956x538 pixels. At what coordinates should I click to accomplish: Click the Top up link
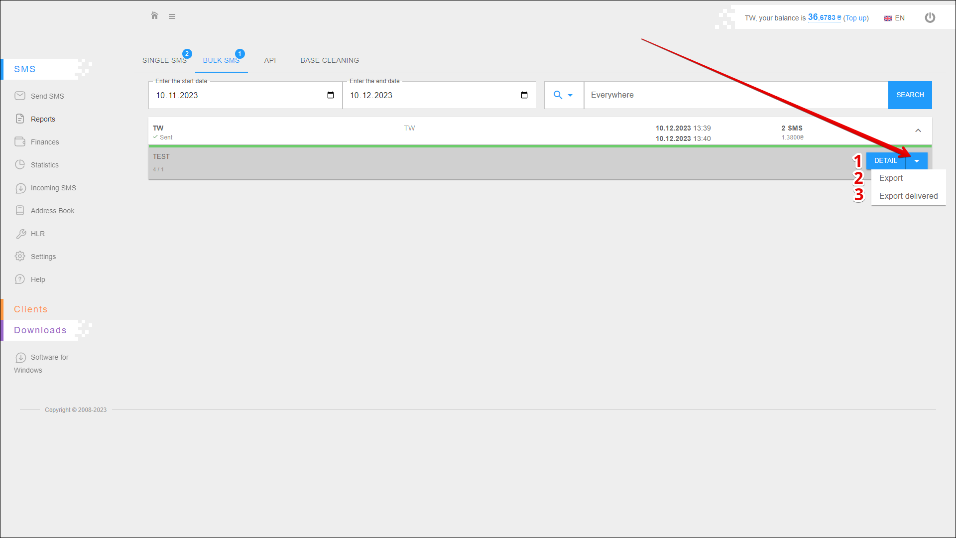pyautogui.click(x=855, y=18)
